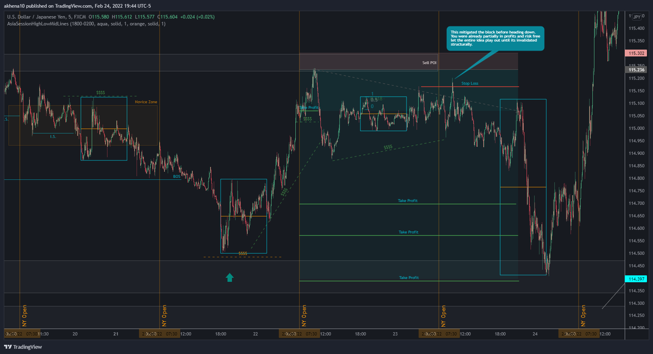The width and height of the screenshot is (653, 354).
Task: Click the 114.300 price axis value
Action: [636, 303]
